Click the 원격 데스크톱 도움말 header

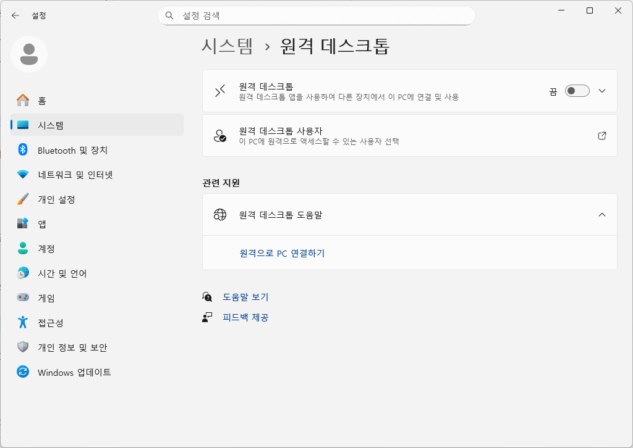point(410,215)
